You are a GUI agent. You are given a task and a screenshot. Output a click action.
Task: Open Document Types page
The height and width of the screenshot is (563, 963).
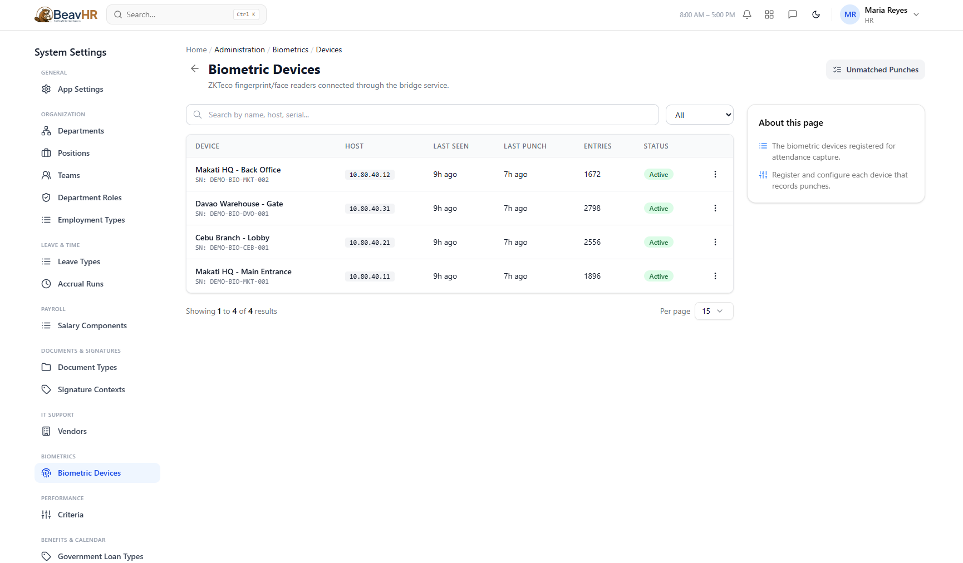(97, 367)
